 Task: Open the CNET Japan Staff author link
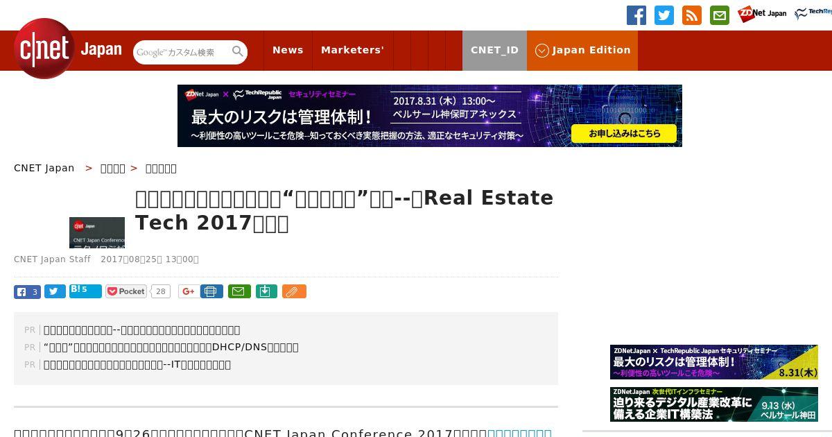click(x=52, y=259)
